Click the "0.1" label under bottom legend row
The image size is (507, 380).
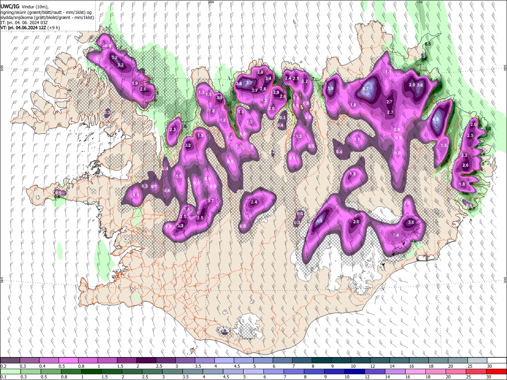click(3, 377)
